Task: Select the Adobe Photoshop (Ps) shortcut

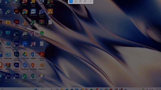Action: pyautogui.click(x=16, y=56)
